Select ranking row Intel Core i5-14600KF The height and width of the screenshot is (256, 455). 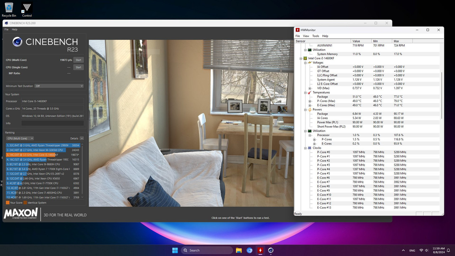[x=43, y=155]
